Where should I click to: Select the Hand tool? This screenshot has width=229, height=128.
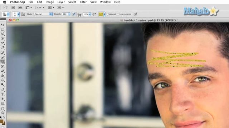(x=3, y=108)
